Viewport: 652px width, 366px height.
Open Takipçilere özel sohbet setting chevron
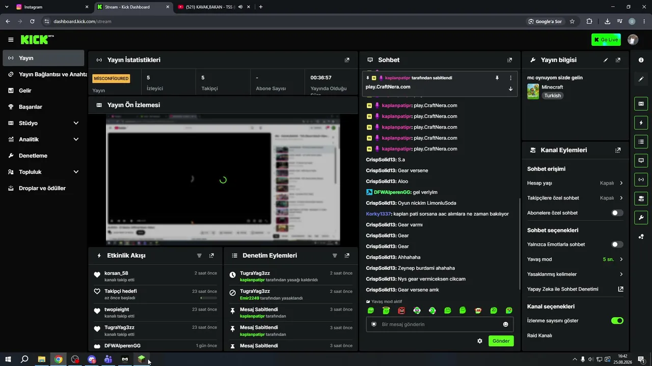coord(621,198)
